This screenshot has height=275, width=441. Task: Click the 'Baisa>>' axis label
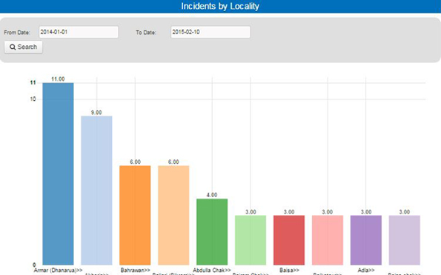[289, 271]
